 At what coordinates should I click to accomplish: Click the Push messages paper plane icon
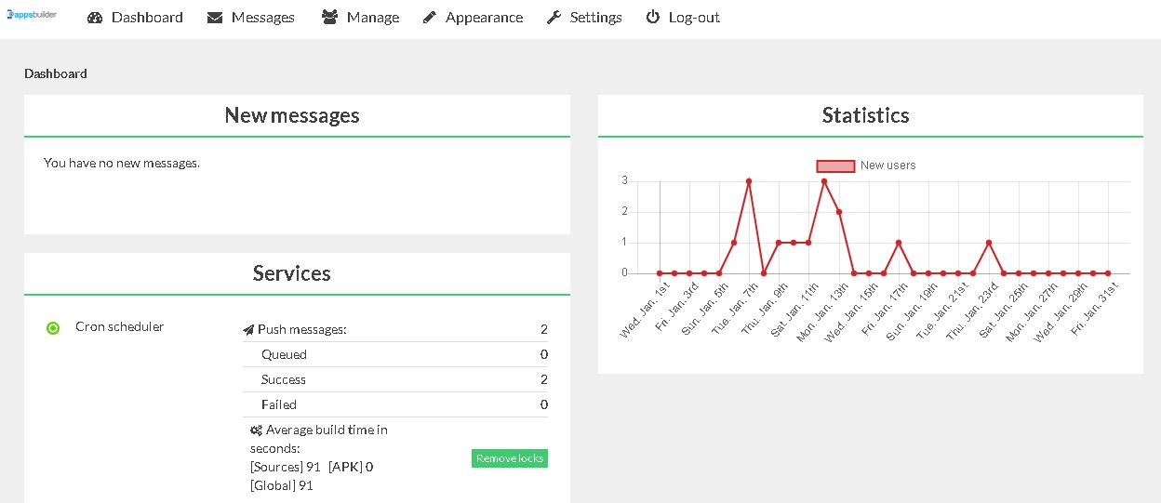[248, 330]
